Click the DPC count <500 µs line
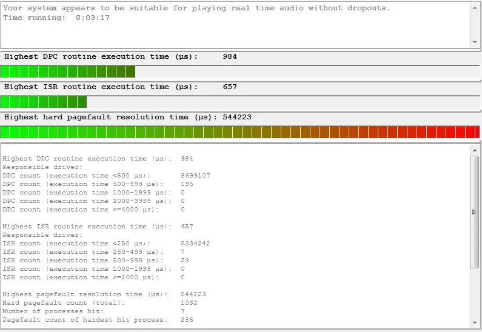 pyautogui.click(x=106, y=176)
